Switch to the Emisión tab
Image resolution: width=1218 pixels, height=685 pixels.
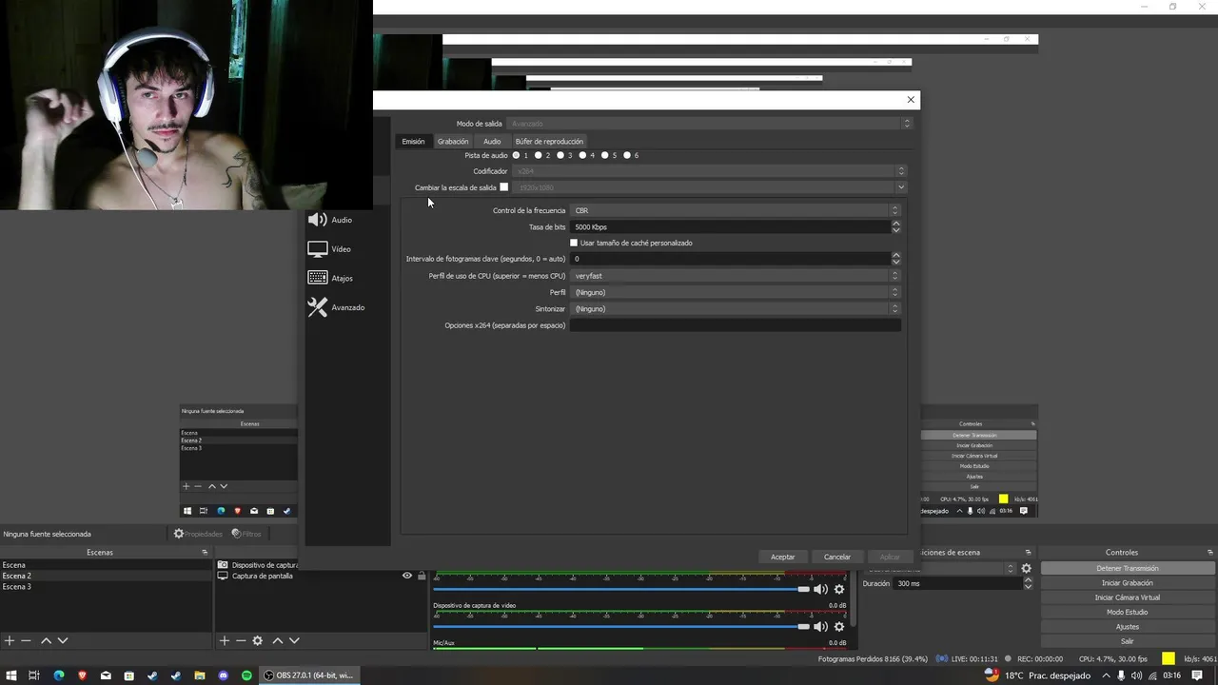click(x=413, y=141)
